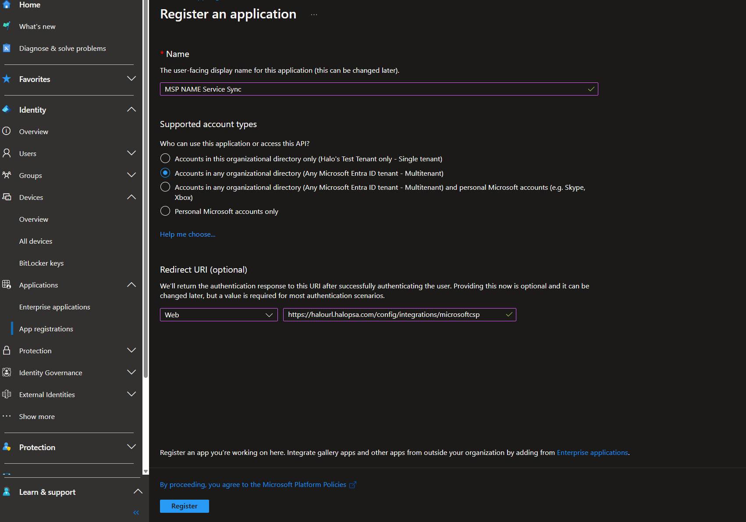Select single tenant account type radio
Screen dimensions: 746x522
click(165, 158)
